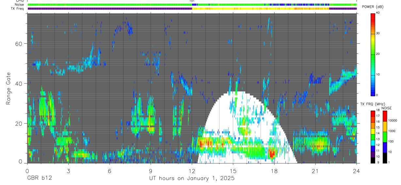Click the 30 label on the power colorbar
Image resolution: width=401 pixels, height=185 pixels.
click(378, 33)
